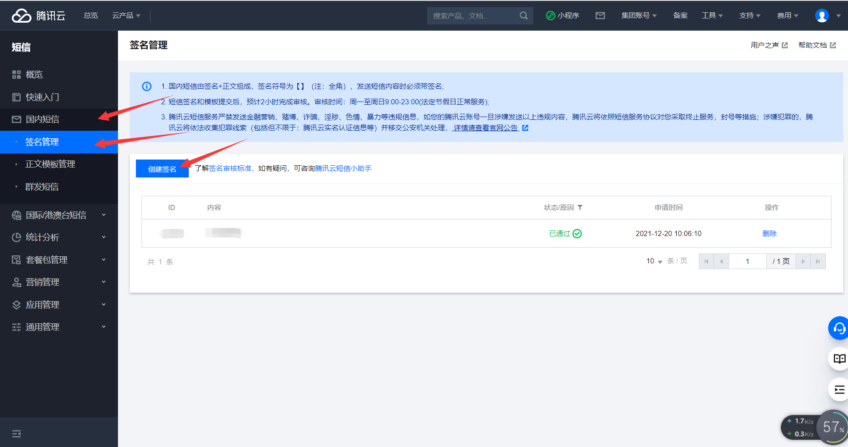The height and width of the screenshot is (447, 848).
Task: Open the per-page count dropdown showing 10
Action: [653, 261]
